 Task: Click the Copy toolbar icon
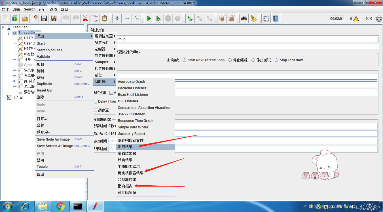[95, 19]
